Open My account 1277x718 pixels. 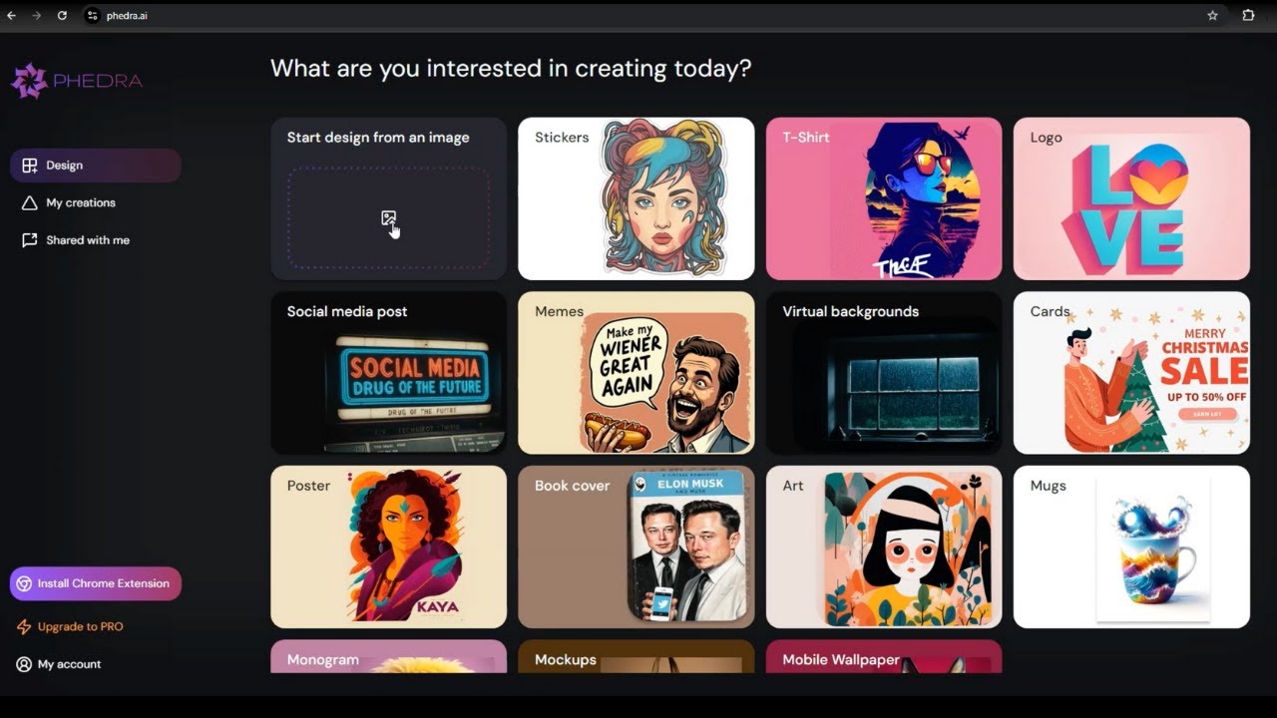tap(59, 664)
